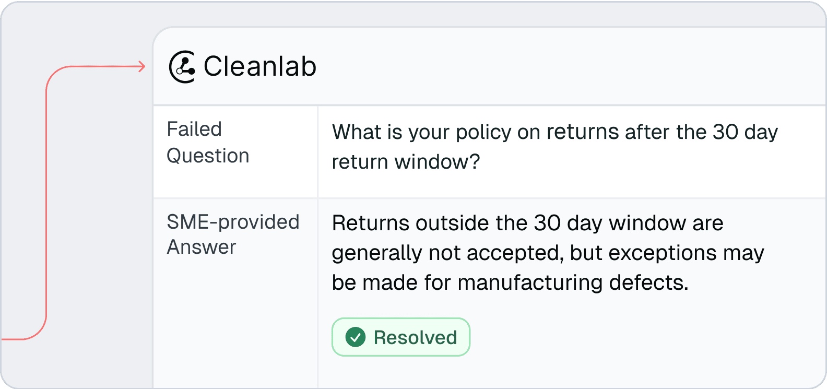Click the empty space below the Resolved badge
The width and height of the screenshot is (827, 389).
(522, 373)
